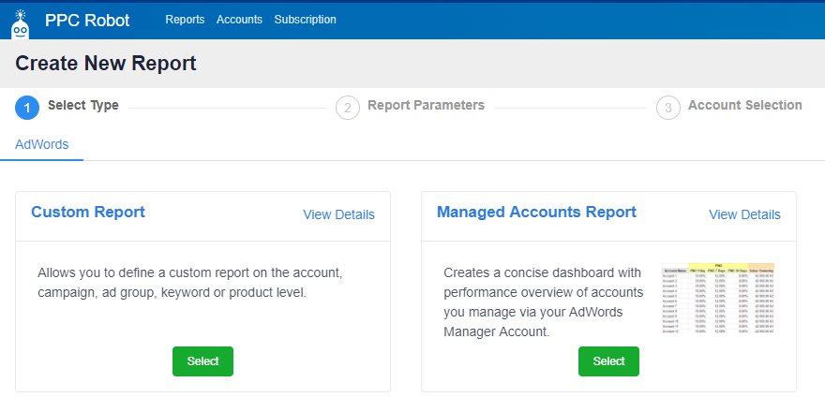View Details of Managed Accounts Report

pyautogui.click(x=744, y=214)
